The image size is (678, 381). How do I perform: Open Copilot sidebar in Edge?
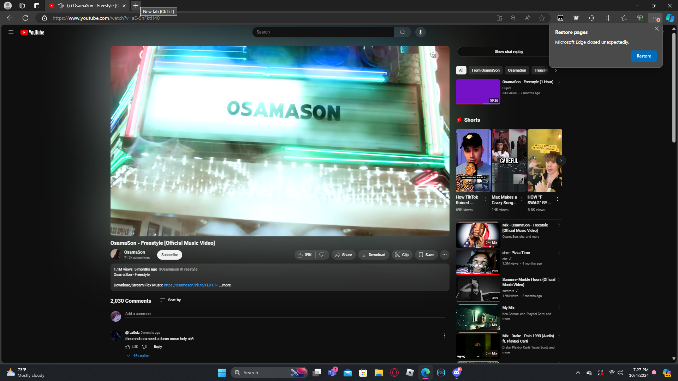tap(670, 18)
